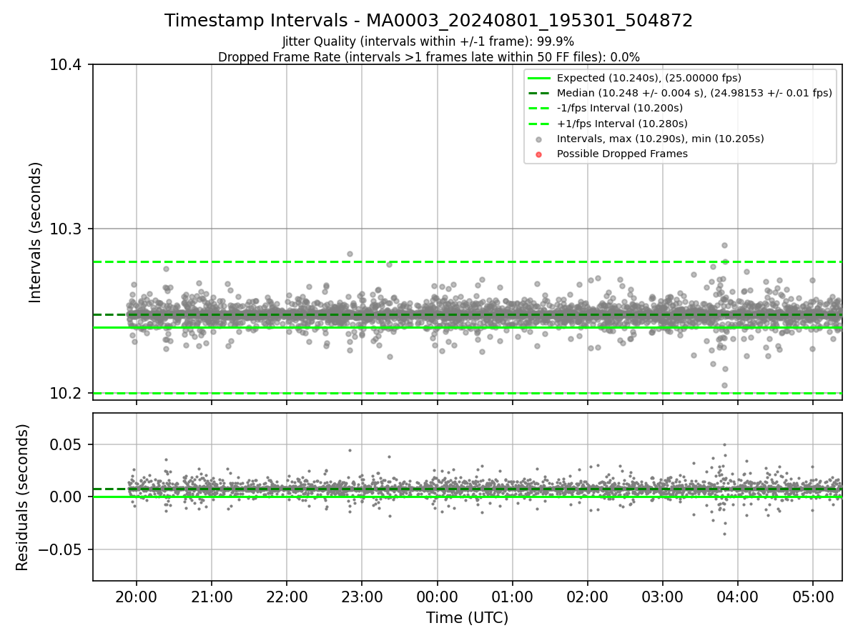Image resolution: width=858 pixels, height=643 pixels.
Task: Click the 'Intervals (seconds)' y-axis label
Action: (36, 232)
